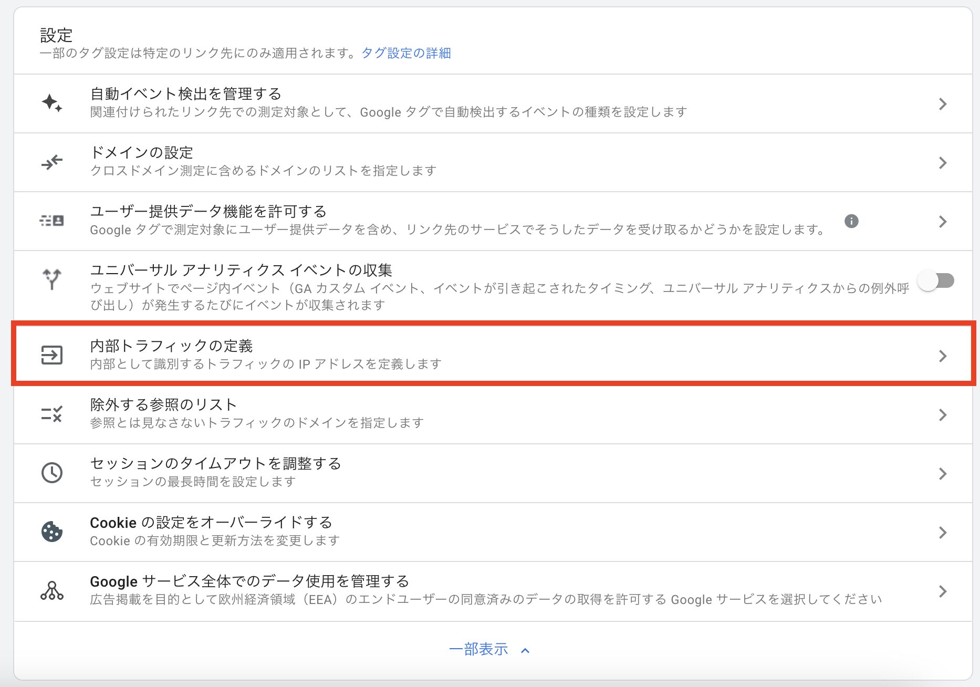Click the enter-arrow icon for 内部トラフィックの定義
980x687 pixels.
(52, 355)
